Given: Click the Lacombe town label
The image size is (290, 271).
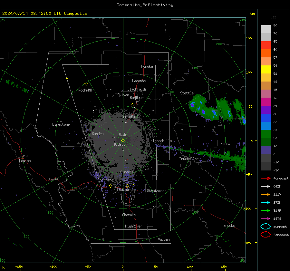Looking at the screenshot, I should click(x=139, y=81).
